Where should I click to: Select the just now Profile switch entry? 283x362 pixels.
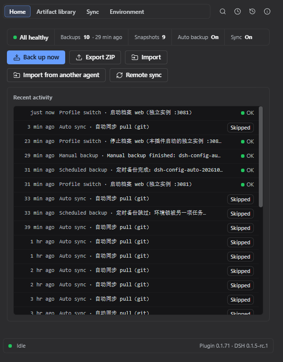(136, 113)
